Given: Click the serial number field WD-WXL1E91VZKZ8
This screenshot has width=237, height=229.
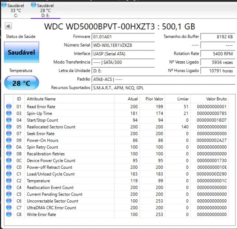Looking at the screenshot, I should pos(123,45).
